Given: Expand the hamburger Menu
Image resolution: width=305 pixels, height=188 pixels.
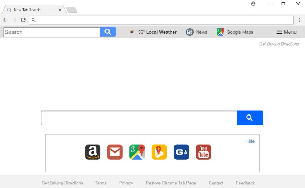Looking at the screenshot, I should click(x=287, y=32).
